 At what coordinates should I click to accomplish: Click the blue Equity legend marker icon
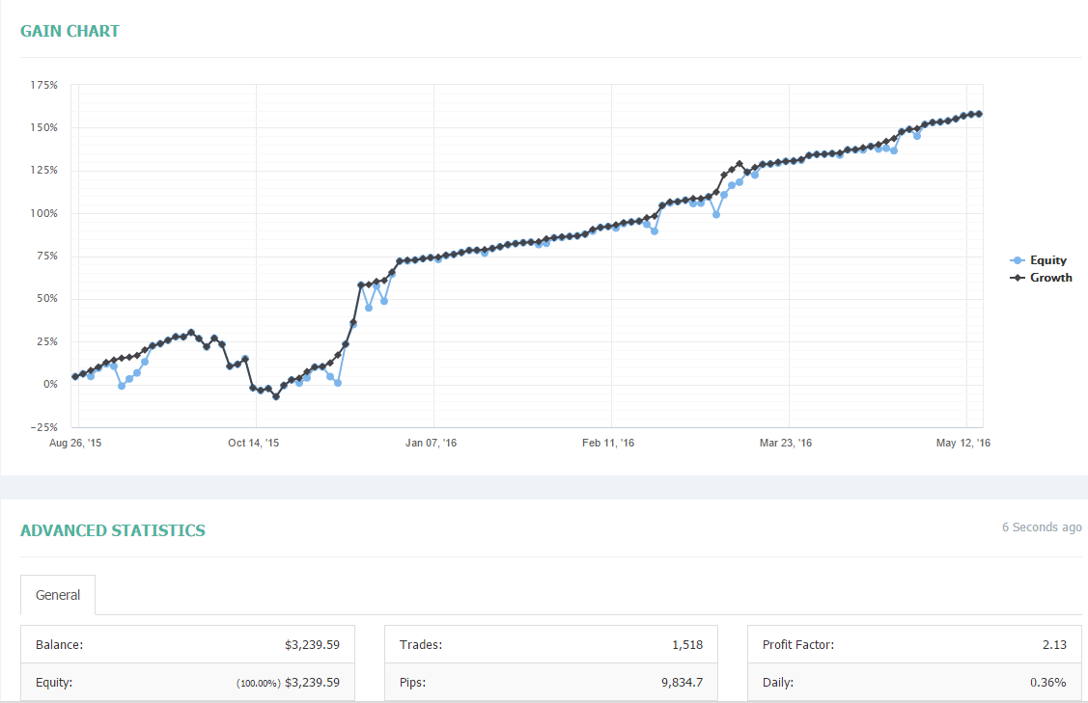(x=1016, y=260)
